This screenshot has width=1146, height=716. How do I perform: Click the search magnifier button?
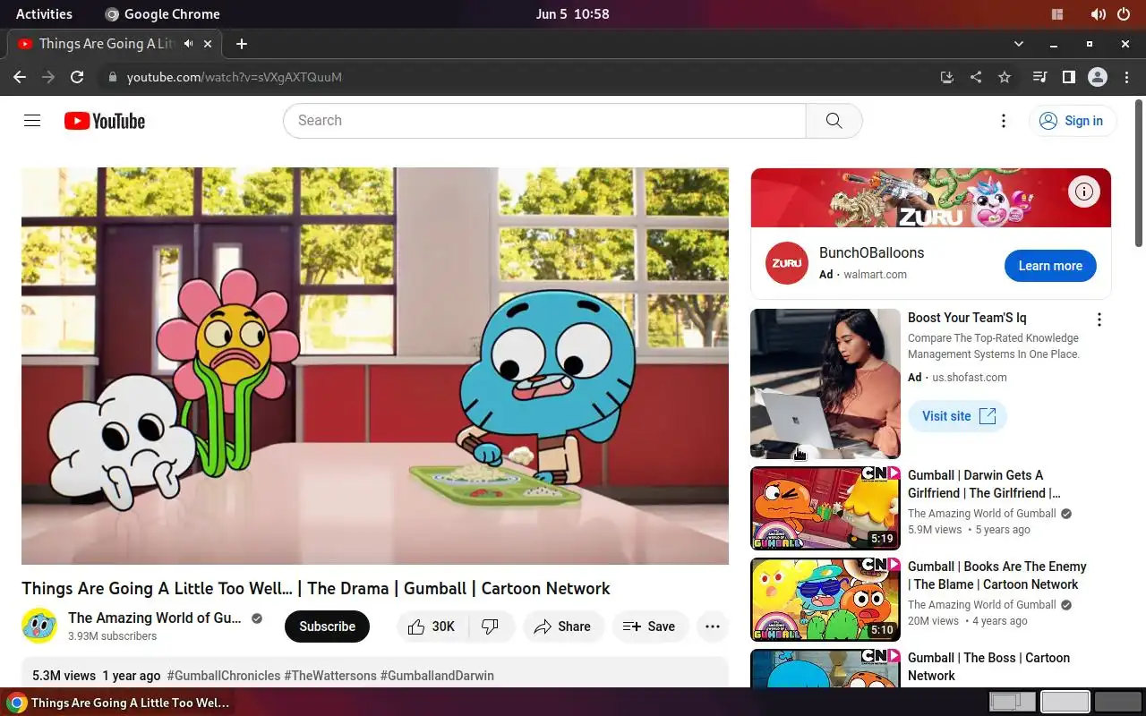[x=834, y=121]
